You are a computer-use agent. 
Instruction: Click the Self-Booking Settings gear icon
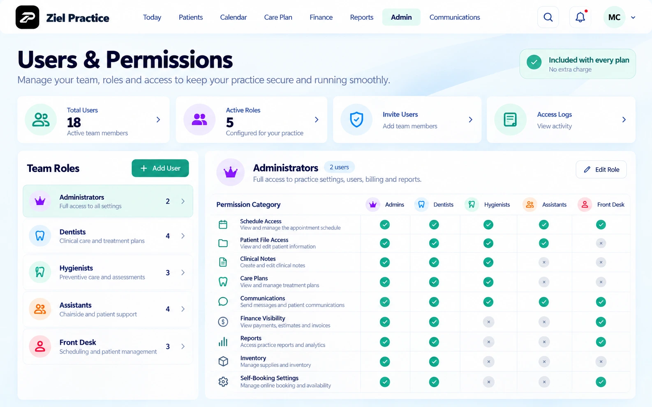point(223,382)
